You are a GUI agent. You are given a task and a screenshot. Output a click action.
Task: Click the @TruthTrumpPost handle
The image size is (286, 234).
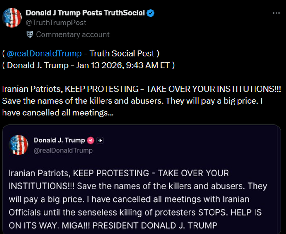56,23
